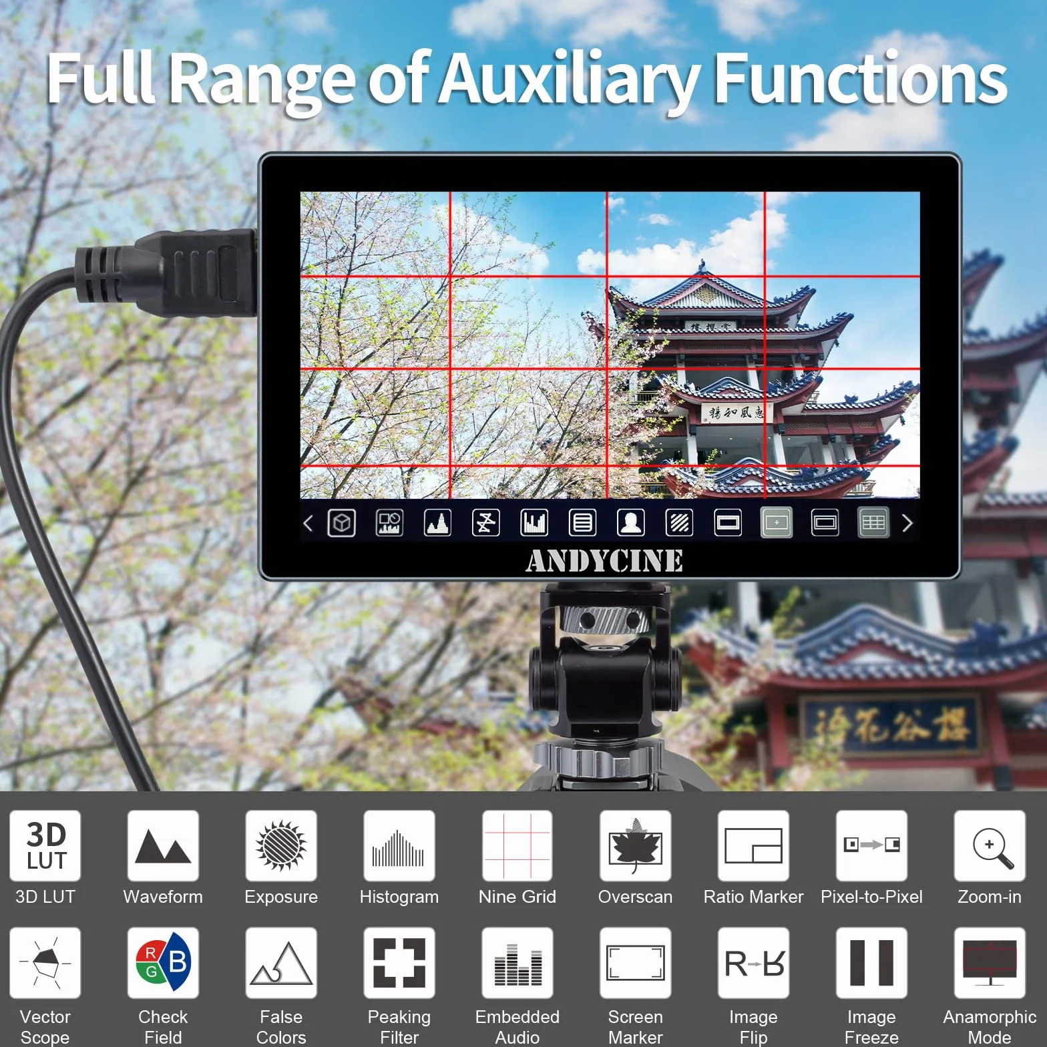This screenshot has width=1047, height=1047.
Task: Click the Ratio Marker icon
Action: [x=753, y=846]
